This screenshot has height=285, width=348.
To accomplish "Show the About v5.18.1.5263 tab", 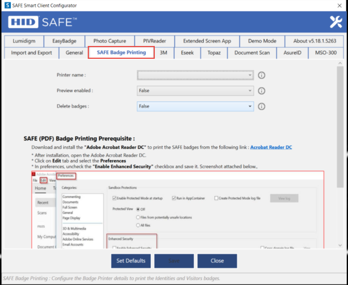I will [314, 41].
